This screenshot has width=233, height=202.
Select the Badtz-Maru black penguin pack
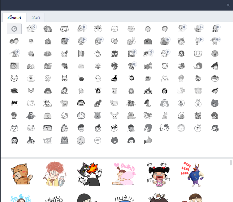pos(114,53)
